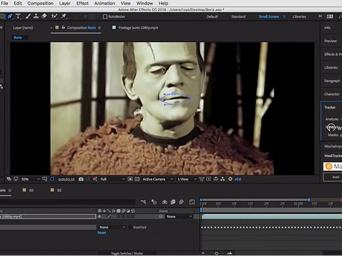
Task: Take a snapshot with the camera icon
Action: (81, 179)
